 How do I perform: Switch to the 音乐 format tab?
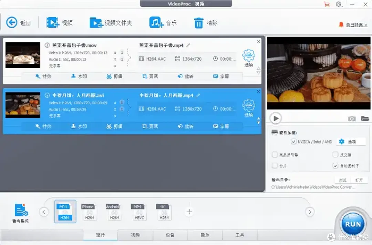205,235
